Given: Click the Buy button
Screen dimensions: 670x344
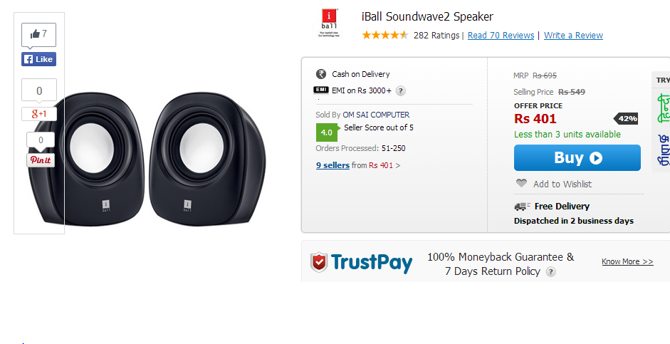Looking at the screenshot, I should pos(577,158).
